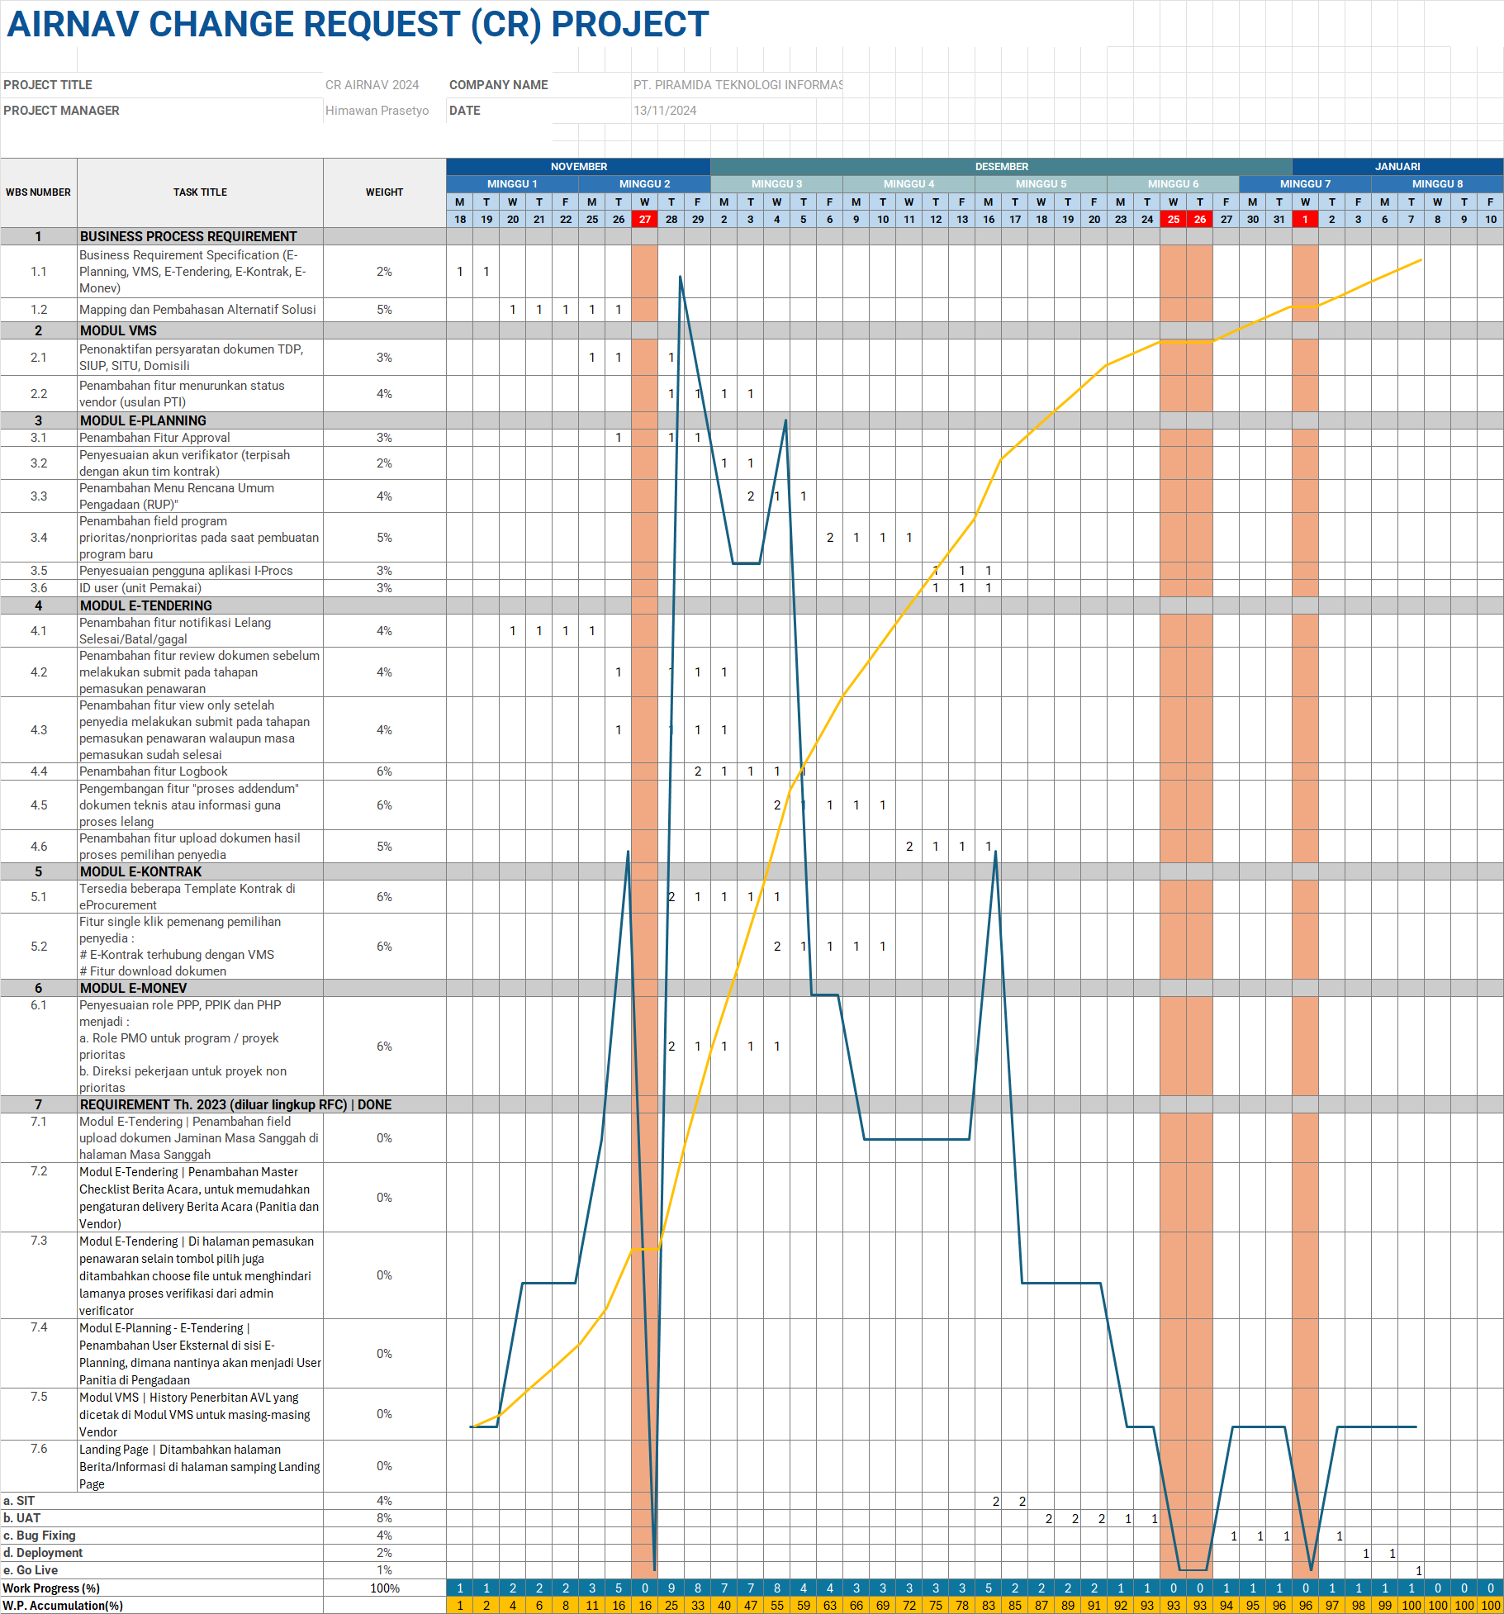Select the Go Live row label
1504x1614 pixels.
(x=31, y=1570)
